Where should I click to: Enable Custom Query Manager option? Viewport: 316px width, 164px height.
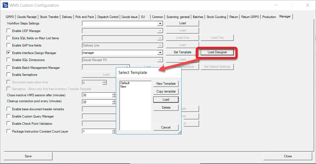point(8,116)
